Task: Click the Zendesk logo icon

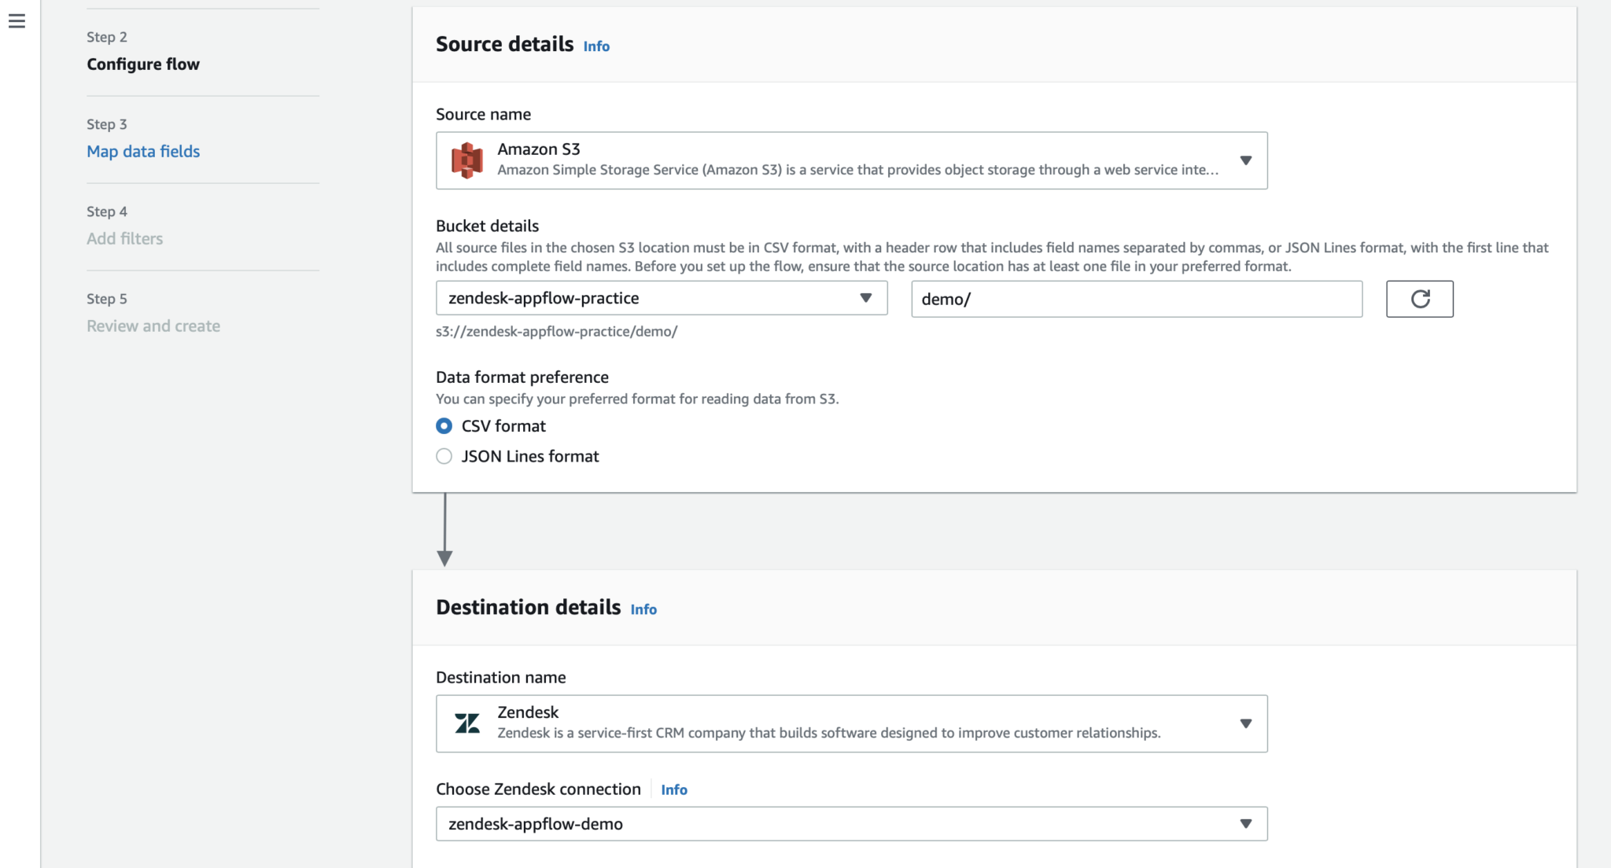Action: (467, 723)
